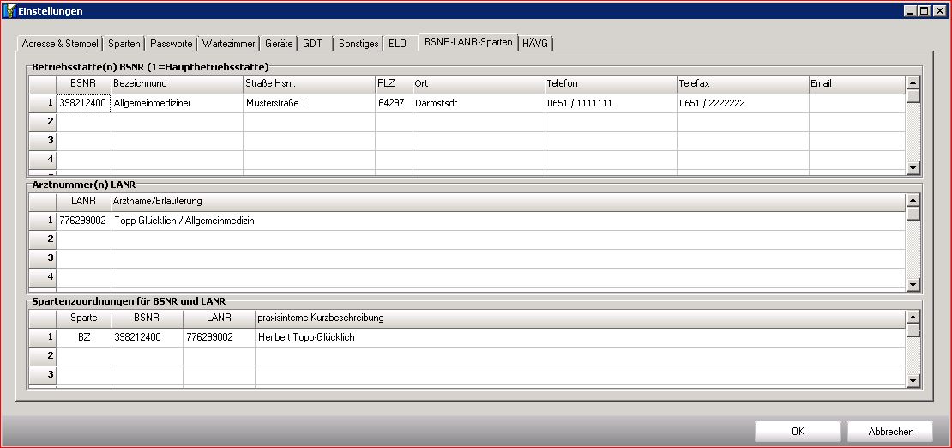Viewport: 952px width, 448px height.
Task: Select the Passworte tab
Action: [171, 44]
